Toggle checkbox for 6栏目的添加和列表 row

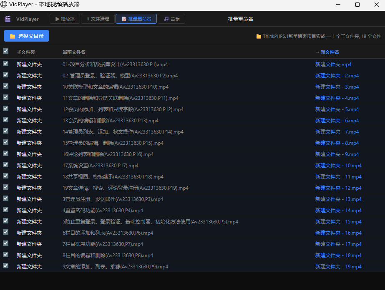pyautogui.click(x=6, y=232)
